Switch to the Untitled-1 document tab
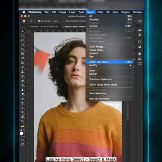 [45, 27]
